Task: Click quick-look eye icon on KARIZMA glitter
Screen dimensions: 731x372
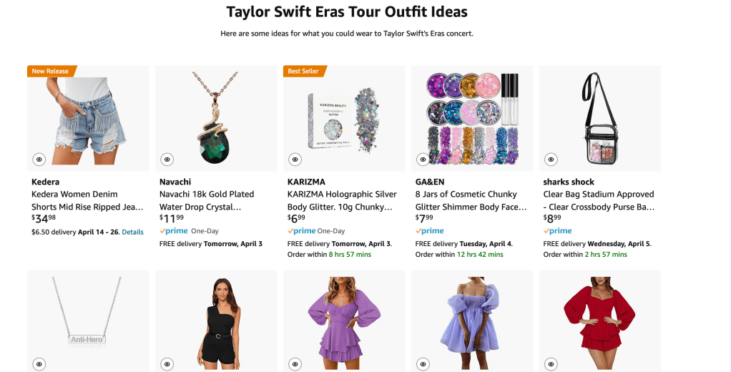Action: (x=295, y=160)
